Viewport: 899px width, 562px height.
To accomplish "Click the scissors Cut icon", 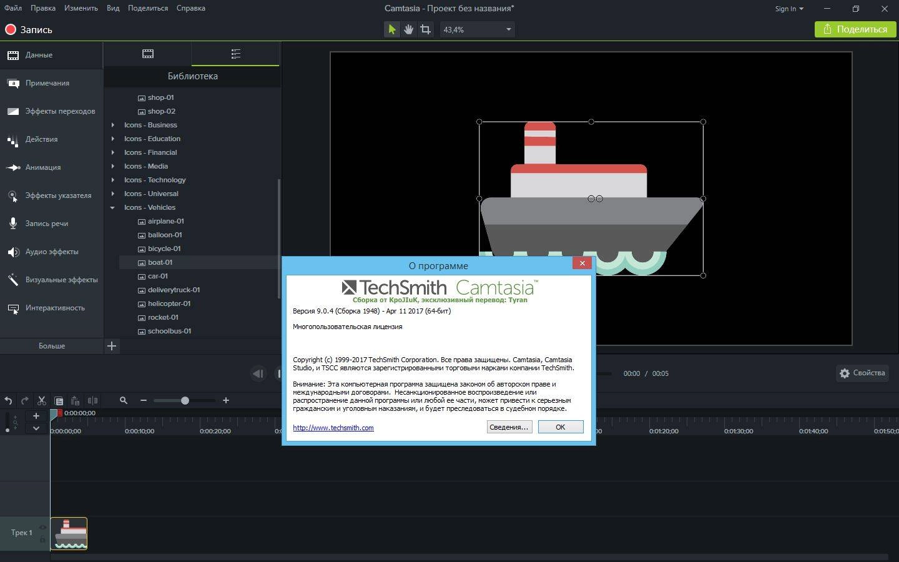I will tap(42, 401).
